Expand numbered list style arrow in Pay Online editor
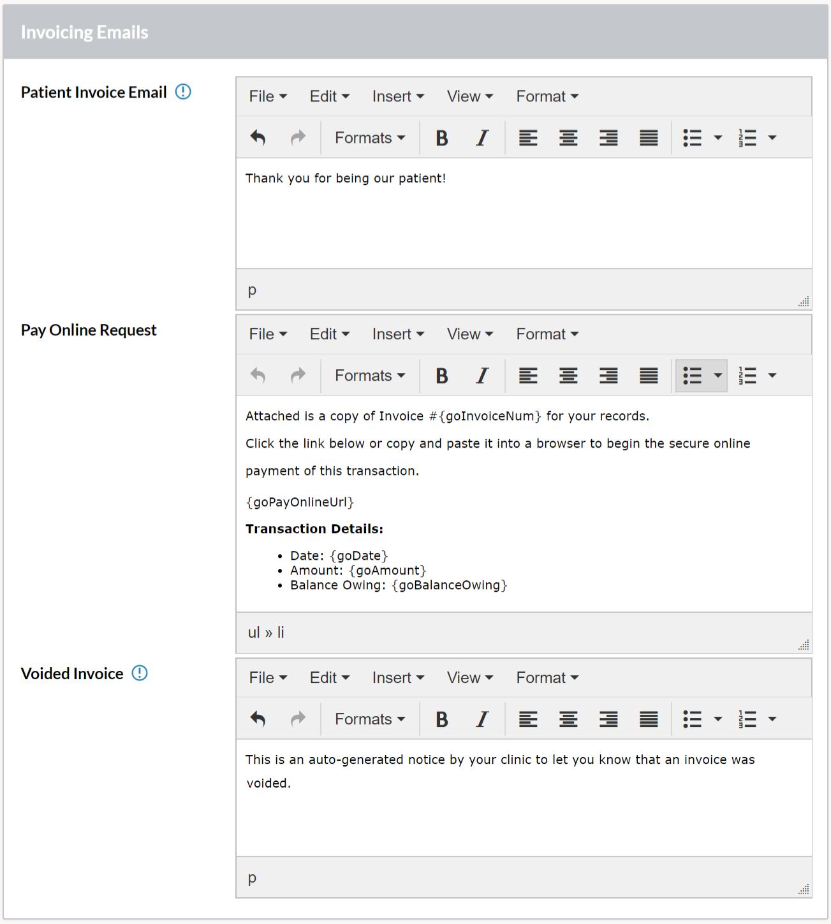Screen dimensions: 831x924 click(772, 376)
